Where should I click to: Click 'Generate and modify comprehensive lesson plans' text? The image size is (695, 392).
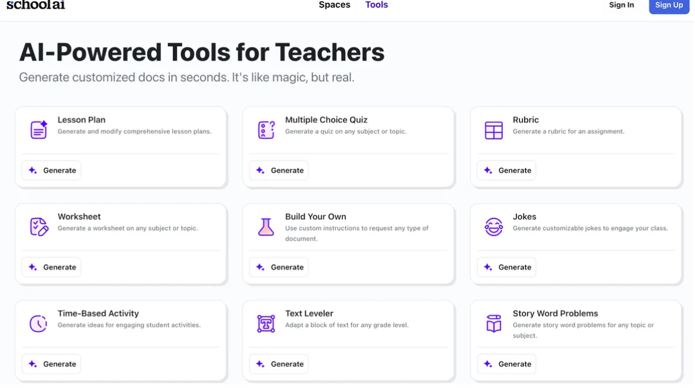[134, 131]
